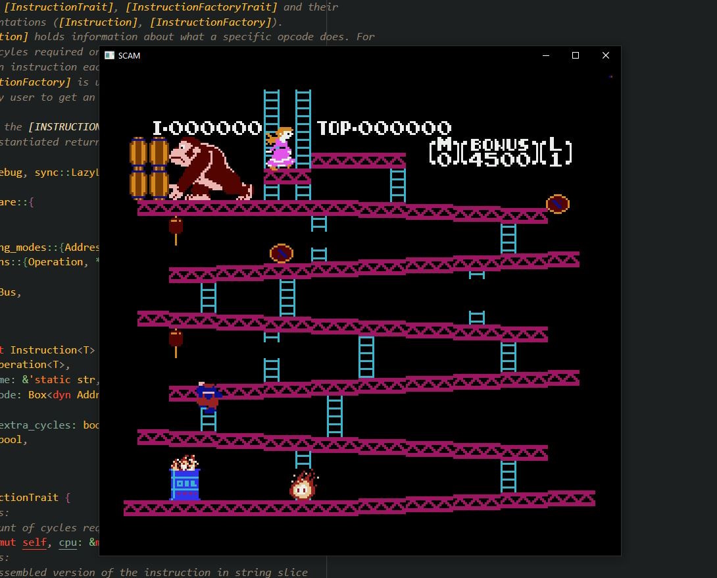Screen dimensions: 717x578
Task: Click the BONUS 4500 counter
Action: pos(499,152)
